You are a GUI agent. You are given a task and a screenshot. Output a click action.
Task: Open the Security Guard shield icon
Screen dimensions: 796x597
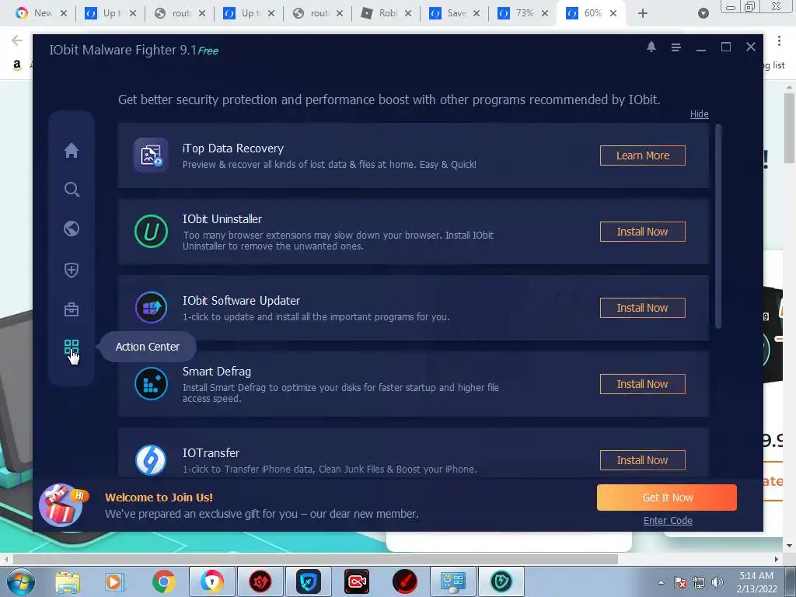72,270
